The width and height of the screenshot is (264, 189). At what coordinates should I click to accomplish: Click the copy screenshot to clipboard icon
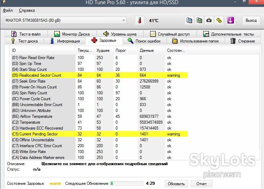tap(199, 20)
